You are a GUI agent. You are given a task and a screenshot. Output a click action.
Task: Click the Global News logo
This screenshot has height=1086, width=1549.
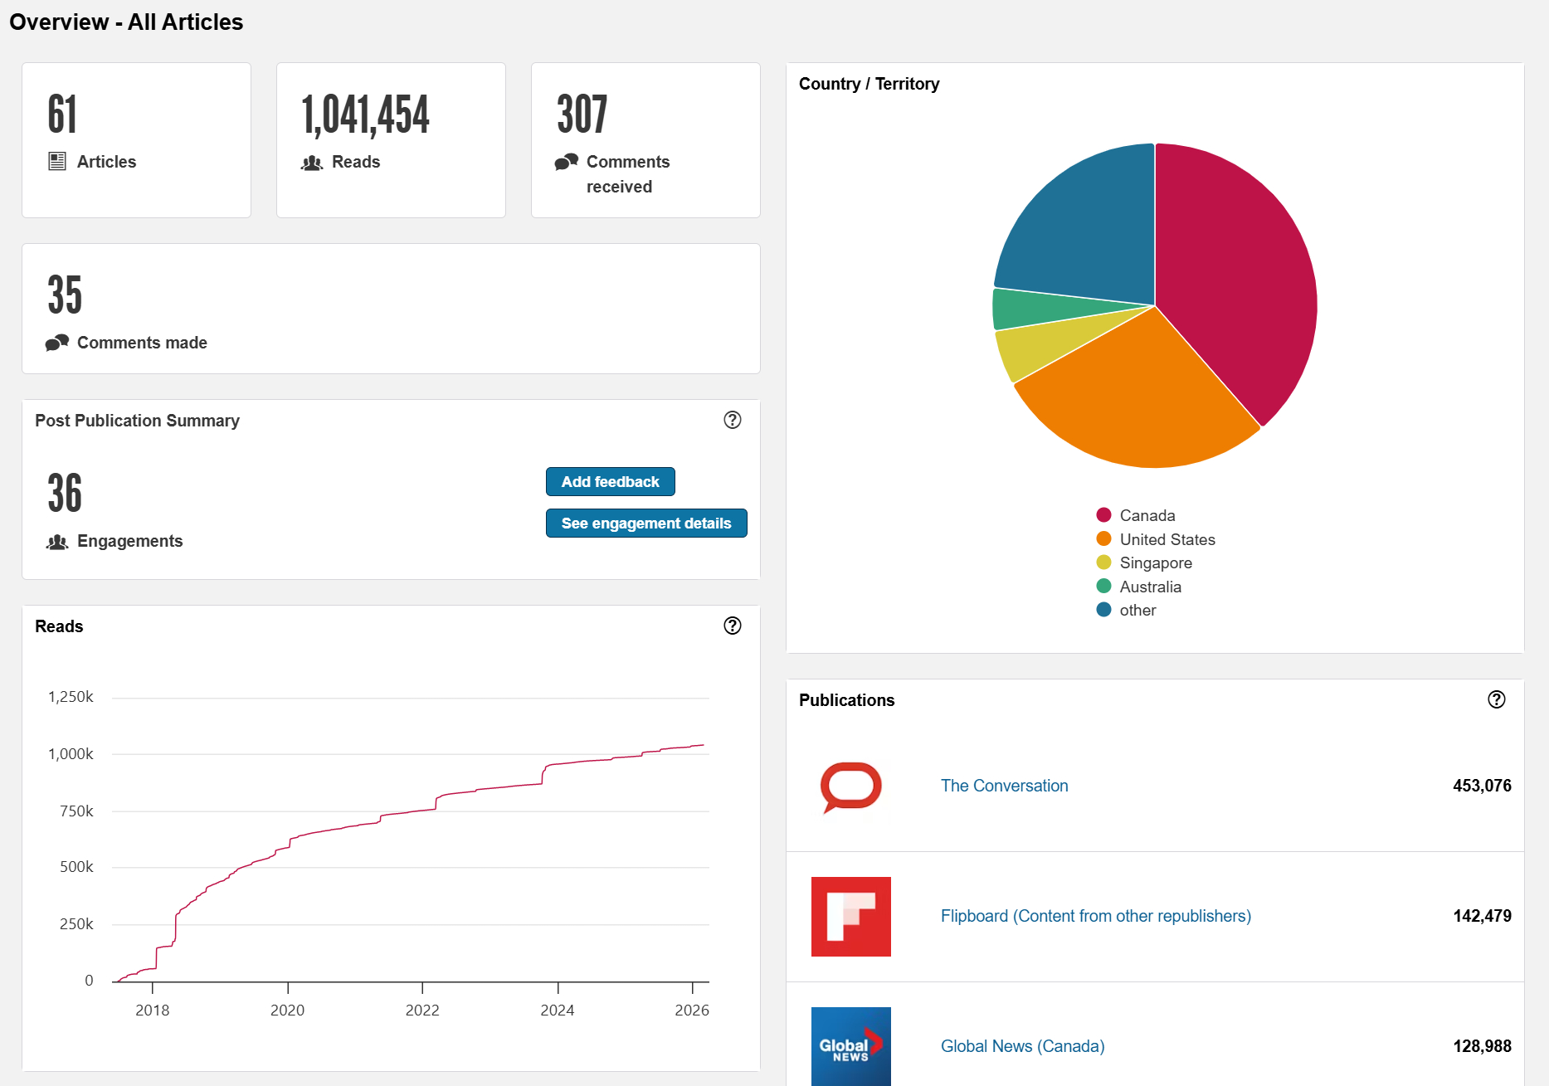(x=850, y=1045)
